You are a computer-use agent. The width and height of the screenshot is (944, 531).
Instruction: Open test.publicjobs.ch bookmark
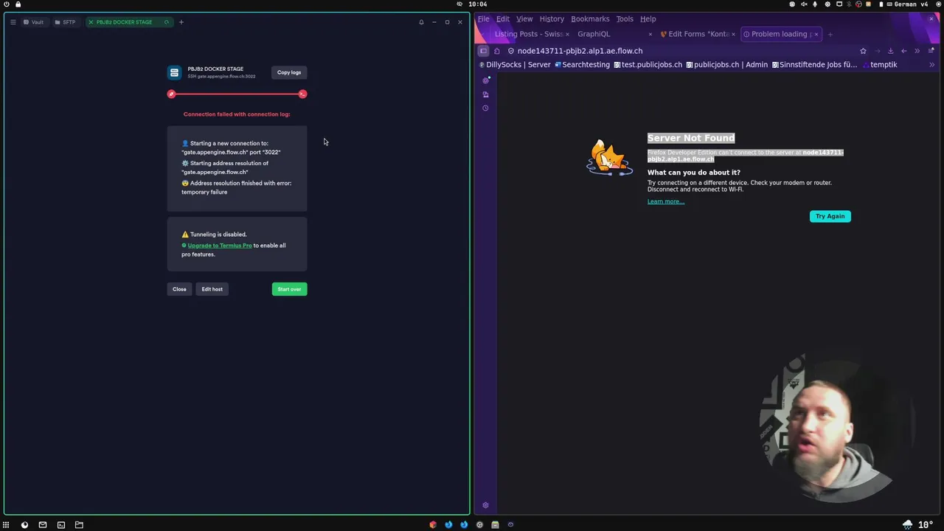tap(648, 65)
